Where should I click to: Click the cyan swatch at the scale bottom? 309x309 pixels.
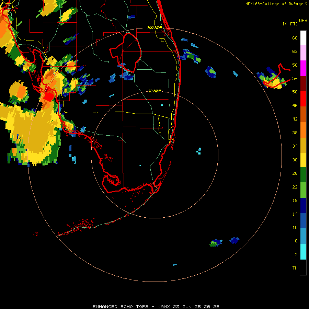click(303, 252)
